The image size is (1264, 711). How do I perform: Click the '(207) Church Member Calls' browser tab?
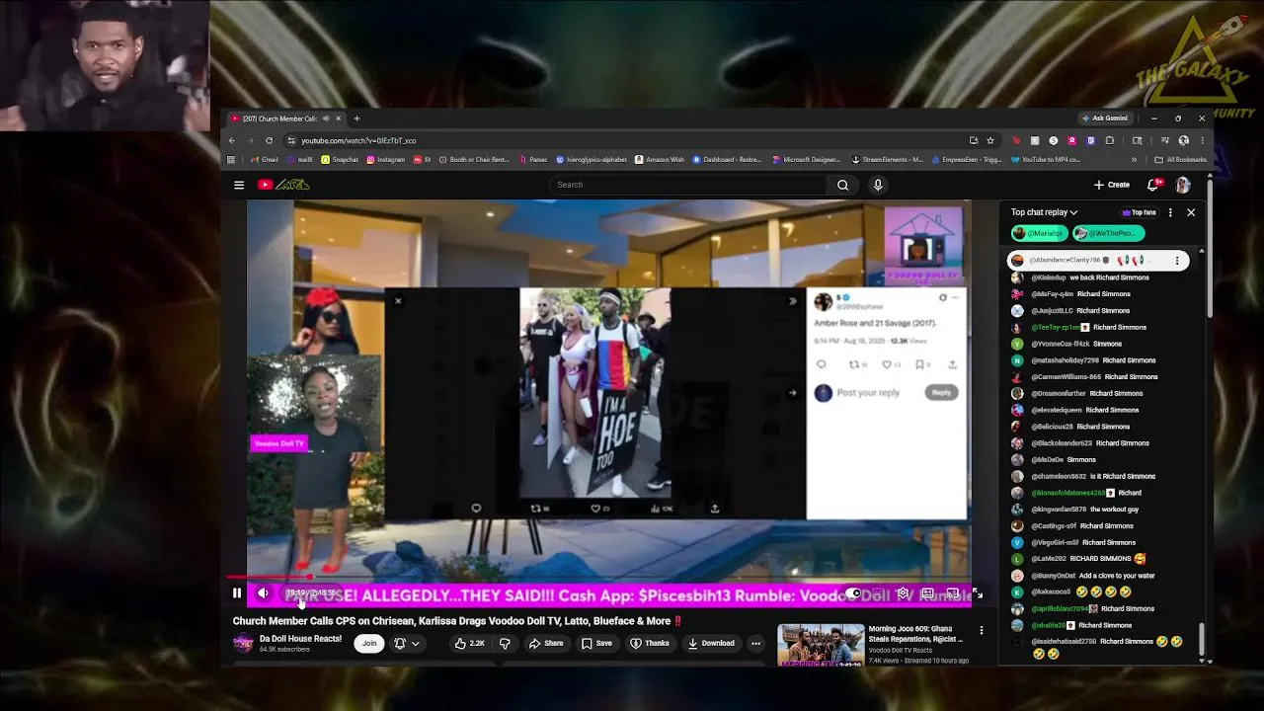point(280,118)
